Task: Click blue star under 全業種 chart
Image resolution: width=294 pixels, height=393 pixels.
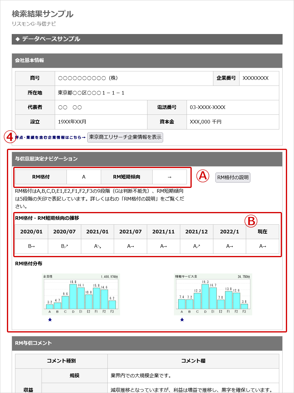Action: click(x=50, y=320)
